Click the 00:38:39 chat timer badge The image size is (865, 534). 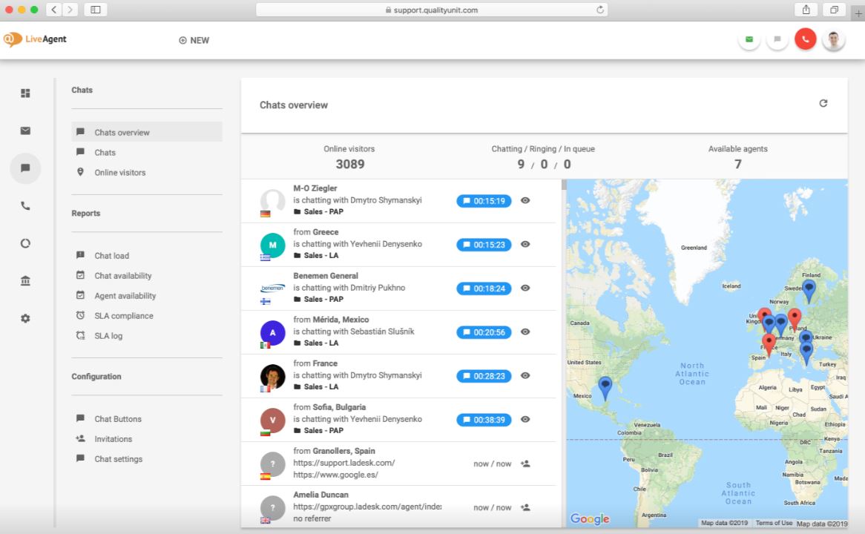pyautogui.click(x=484, y=420)
